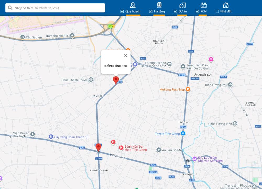Click the KCN factory icon
The height and width of the screenshot is (189, 262).
coord(204,5)
